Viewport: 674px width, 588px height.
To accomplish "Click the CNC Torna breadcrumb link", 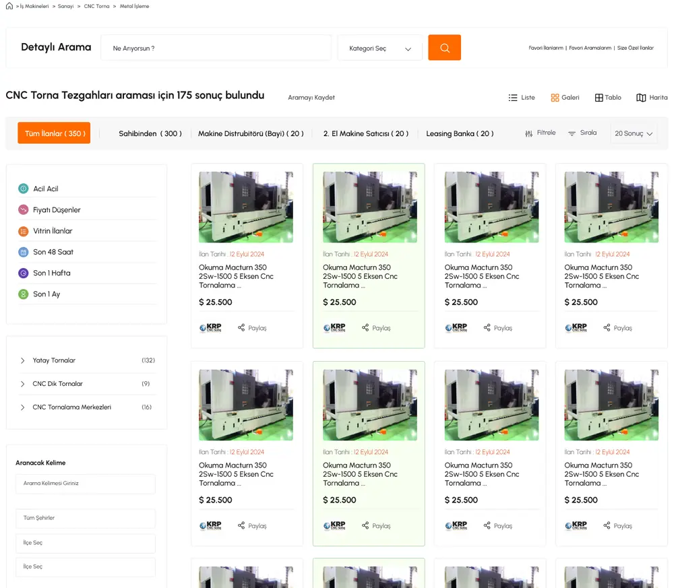I will [x=96, y=7].
